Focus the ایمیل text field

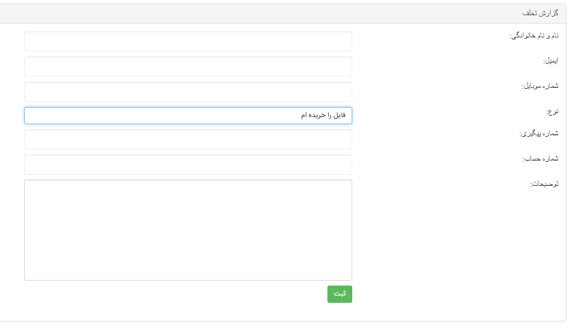click(188, 67)
